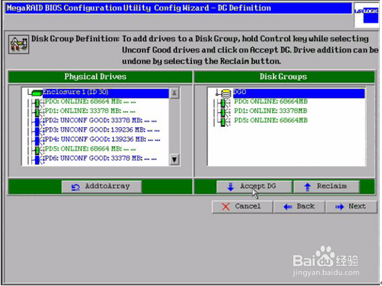Screen dimensions: 382x286
Task: Cancel the configuration wizard
Action: click(242, 207)
